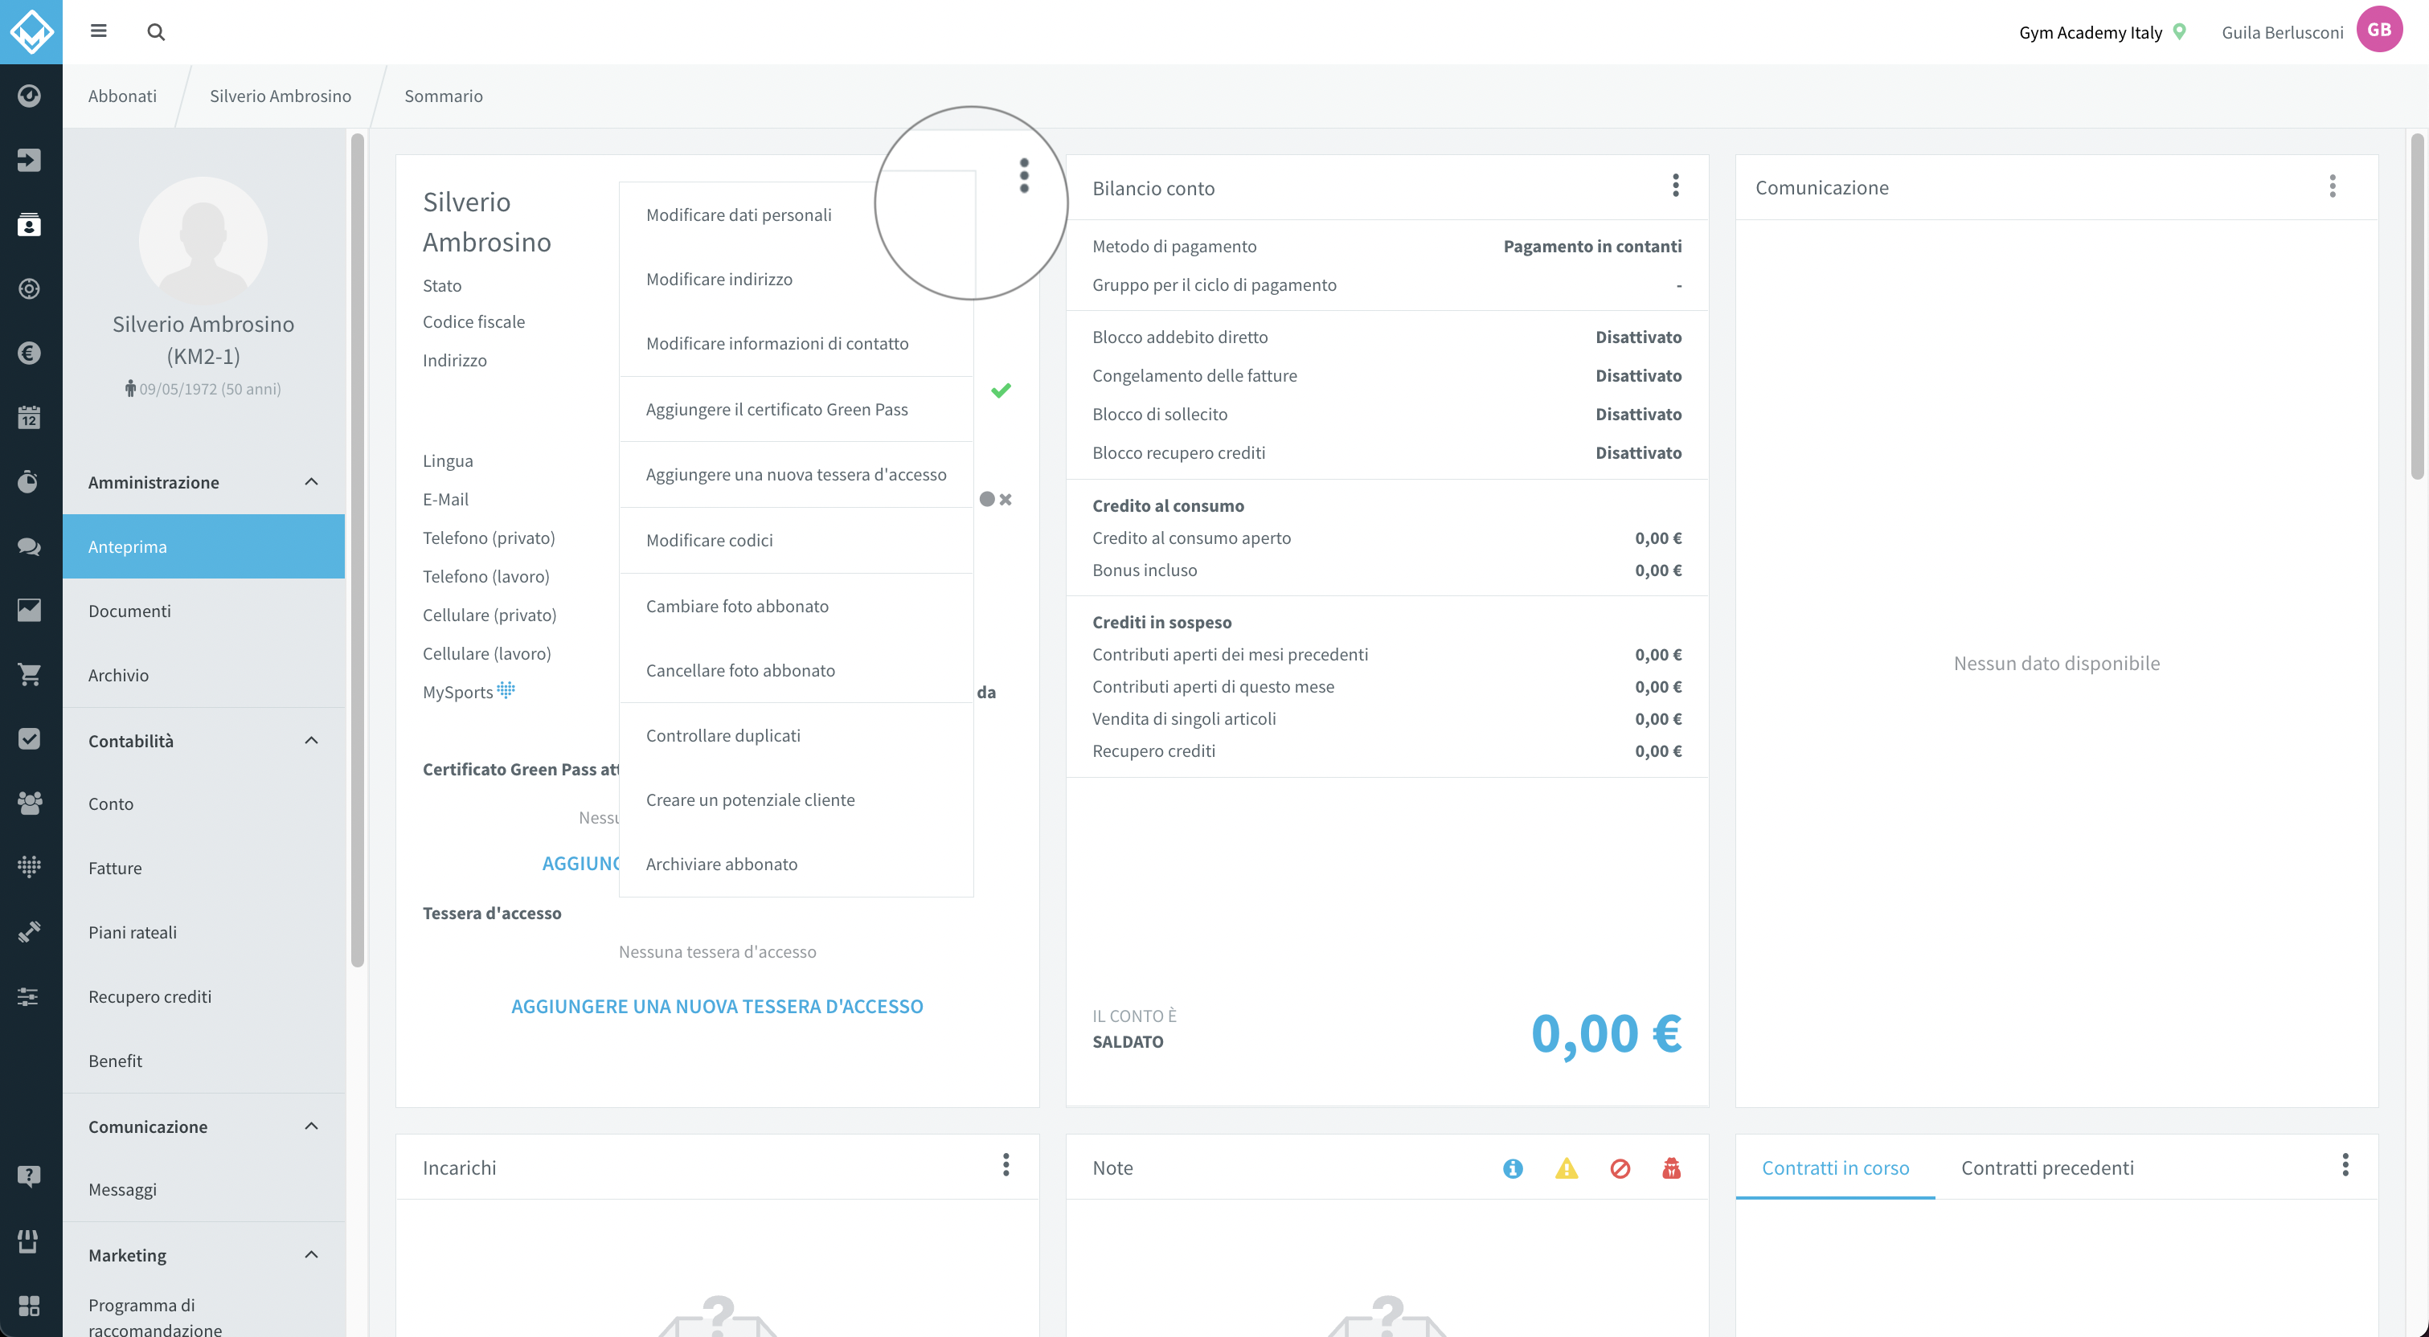Viewport: 2429px width, 1337px height.
Task: Click the red prohibited note icon
Action: tap(1620, 1168)
